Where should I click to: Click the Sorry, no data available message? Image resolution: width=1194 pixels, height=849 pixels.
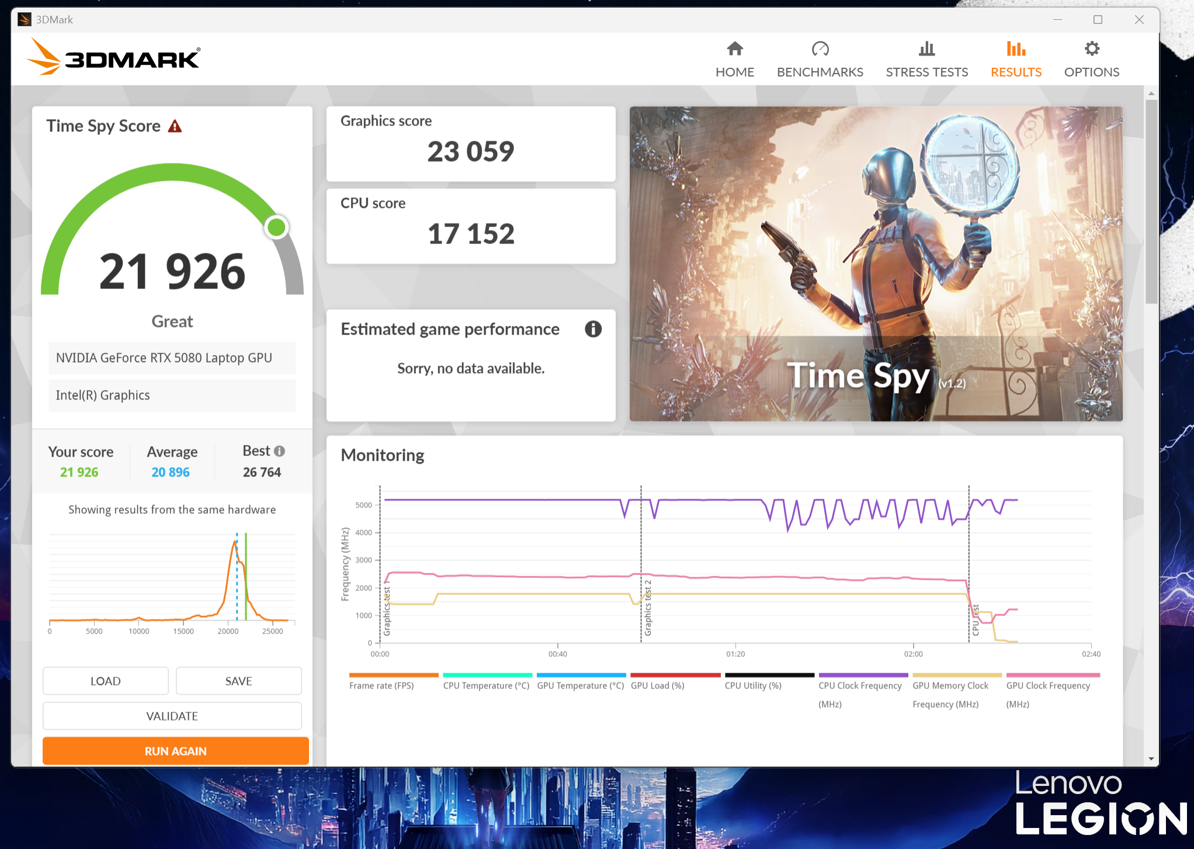pyautogui.click(x=471, y=368)
